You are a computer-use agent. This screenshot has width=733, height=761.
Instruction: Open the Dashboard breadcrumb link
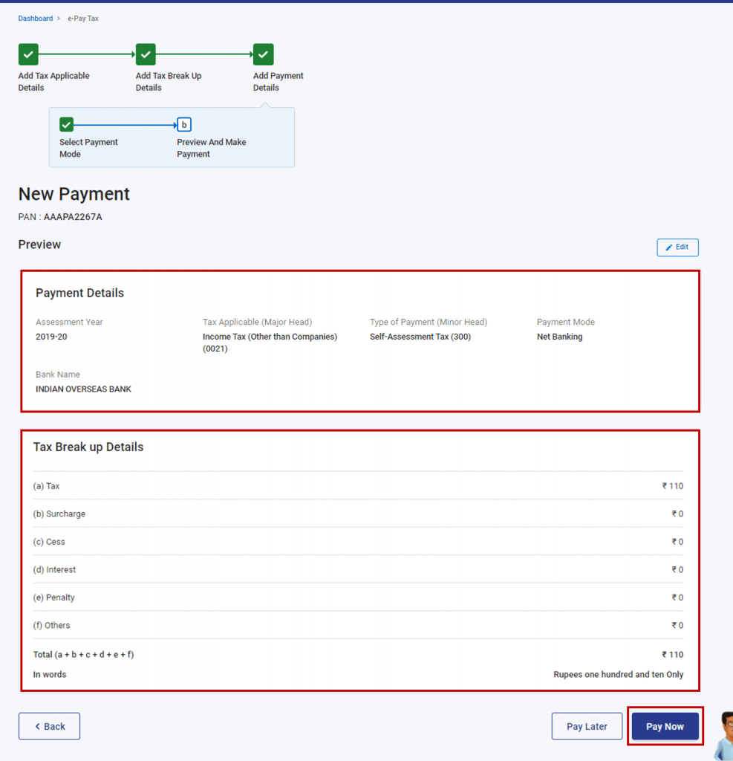point(35,18)
